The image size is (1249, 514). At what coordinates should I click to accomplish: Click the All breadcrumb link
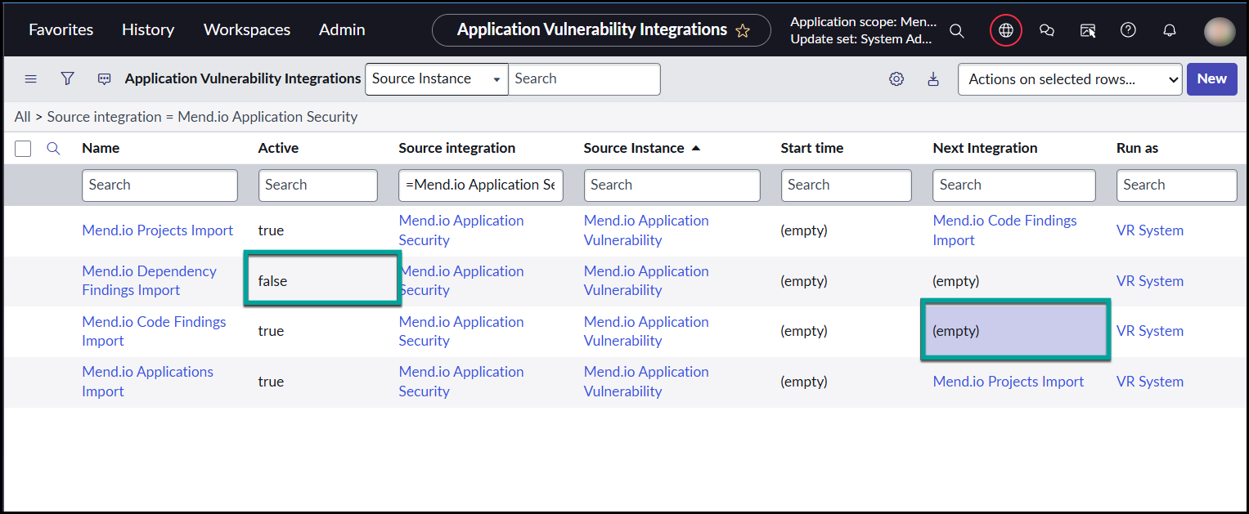[22, 117]
